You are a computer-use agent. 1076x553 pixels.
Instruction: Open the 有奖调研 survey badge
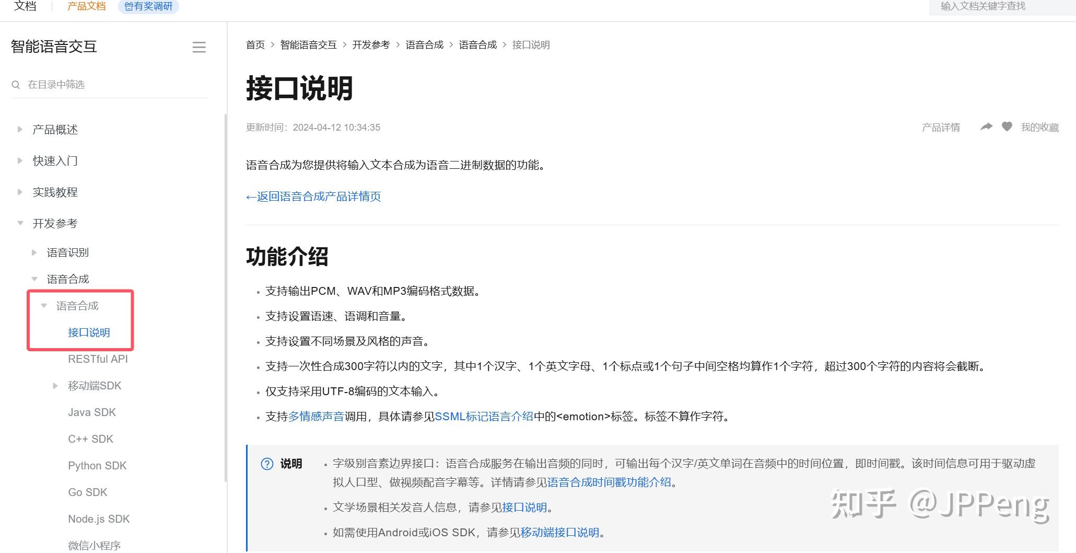148,6
